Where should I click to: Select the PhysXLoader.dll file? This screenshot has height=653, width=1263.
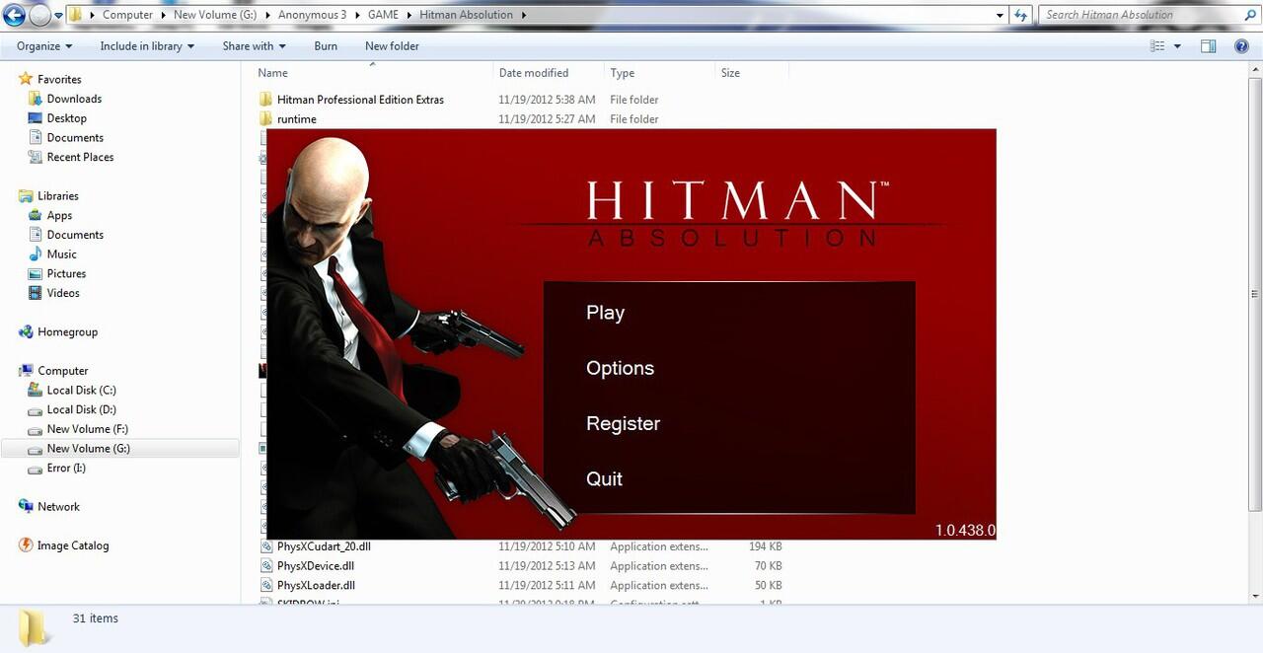316,585
